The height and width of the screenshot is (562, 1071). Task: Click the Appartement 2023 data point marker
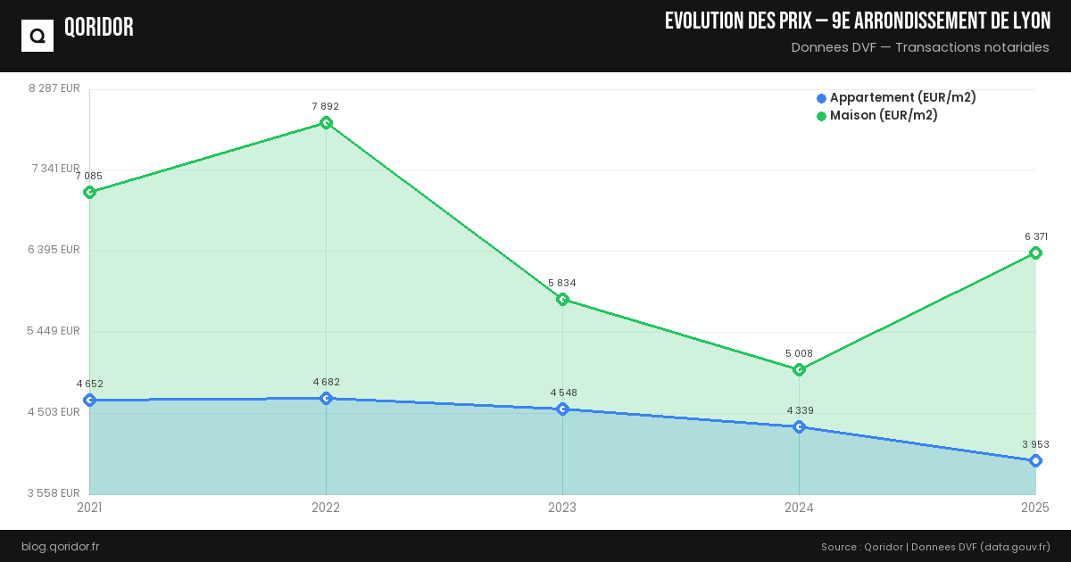562,409
